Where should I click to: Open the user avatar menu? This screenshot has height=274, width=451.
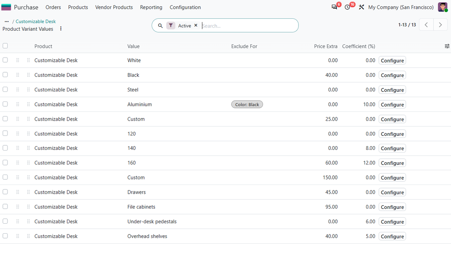point(443,7)
